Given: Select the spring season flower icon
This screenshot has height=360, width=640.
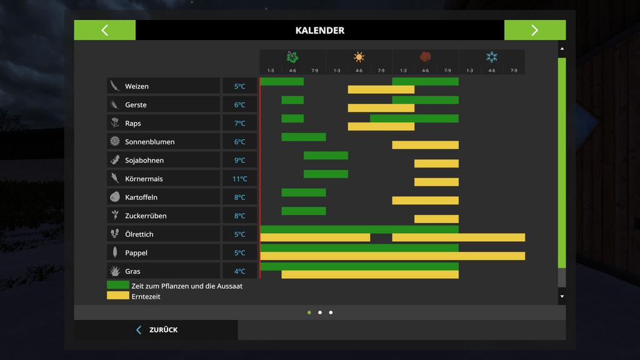Looking at the screenshot, I should coord(292,57).
